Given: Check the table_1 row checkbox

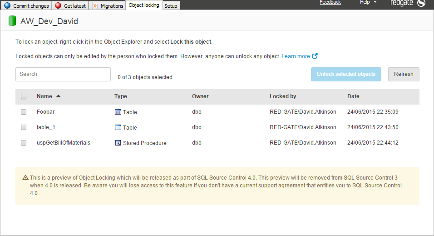Looking at the screenshot, I should 24,127.
